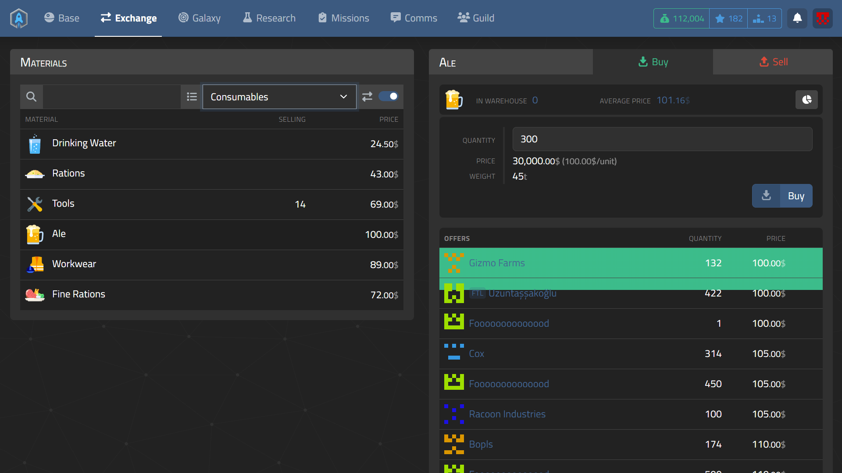This screenshot has width=842, height=473.
Task: Open the Ale price chart icon
Action: click(x=806, y=100)
